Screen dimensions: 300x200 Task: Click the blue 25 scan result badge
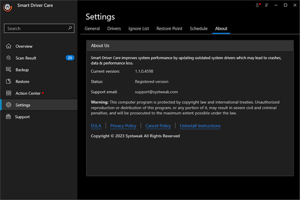tap(70, 58)
